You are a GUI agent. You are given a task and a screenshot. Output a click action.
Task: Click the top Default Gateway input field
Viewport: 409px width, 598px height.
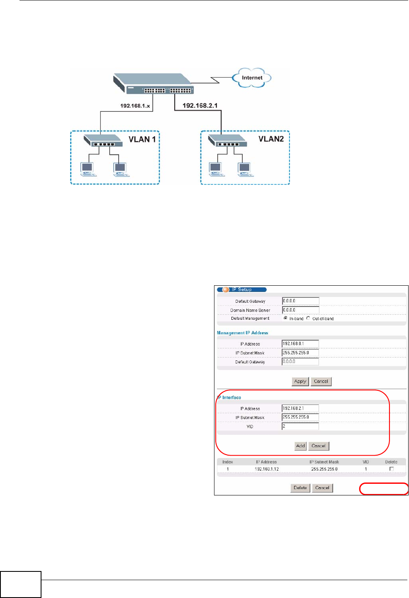(300, 301)
